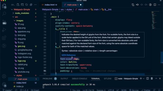Select main.scss in the file tree
The width and height of the screenshot is (163, 91).
point(22,79)
